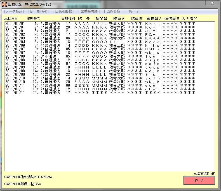Screen dimensions: 221x191
Task: Choose the CSV変換 menu item
Action: point(113,11)
